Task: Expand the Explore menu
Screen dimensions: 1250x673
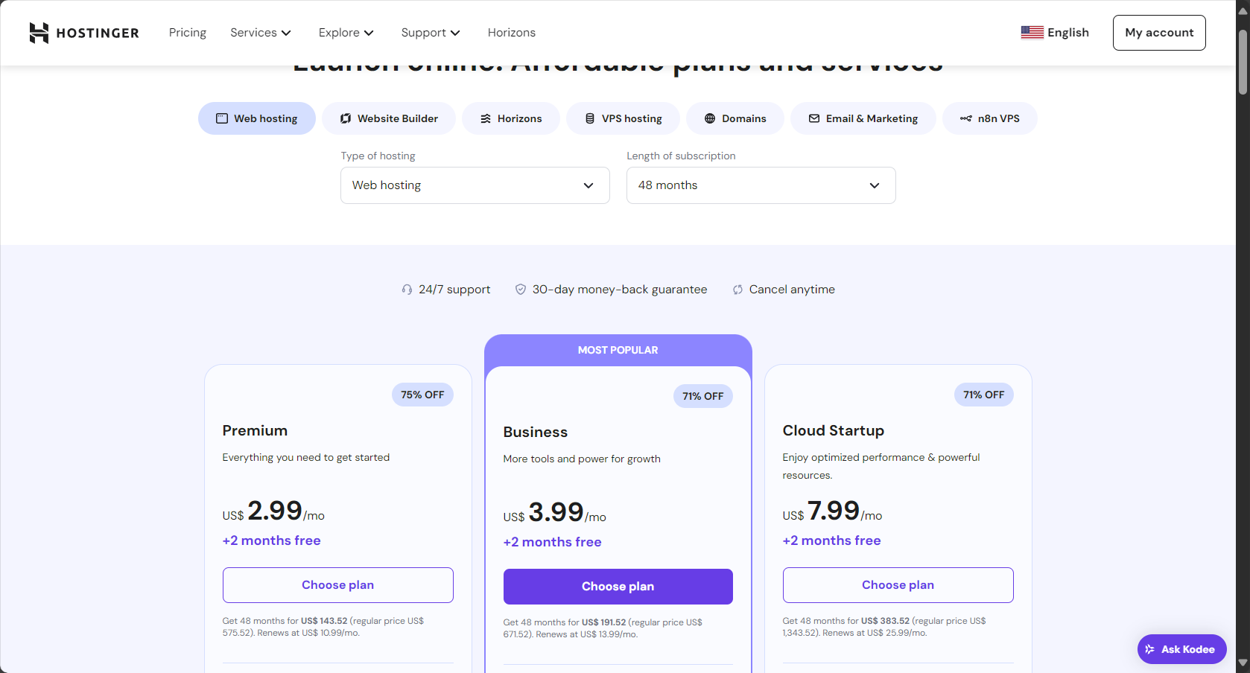Action: click(x=346, y=33)
